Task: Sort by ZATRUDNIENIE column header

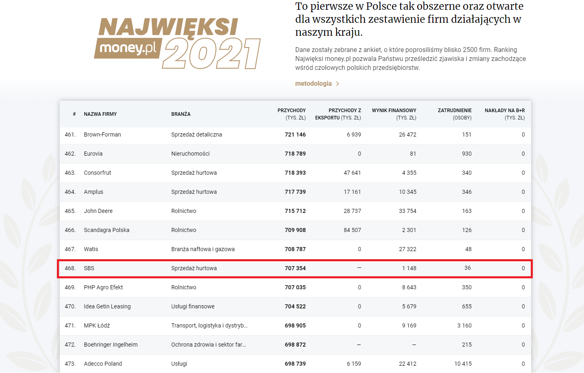Action: (455, 114)
